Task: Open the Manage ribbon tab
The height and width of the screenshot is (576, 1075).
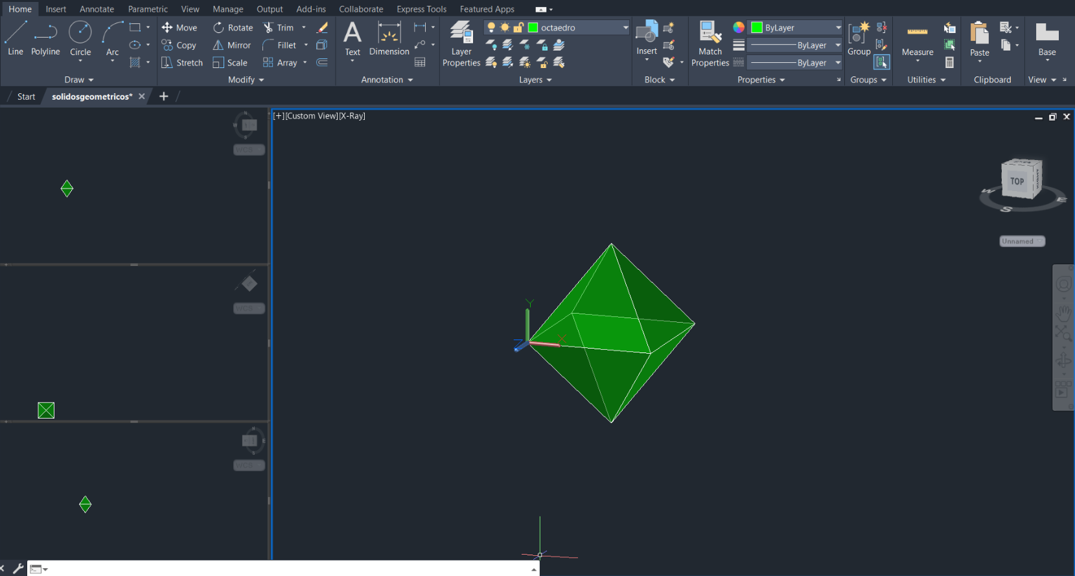Action: [x=228, y=9]
